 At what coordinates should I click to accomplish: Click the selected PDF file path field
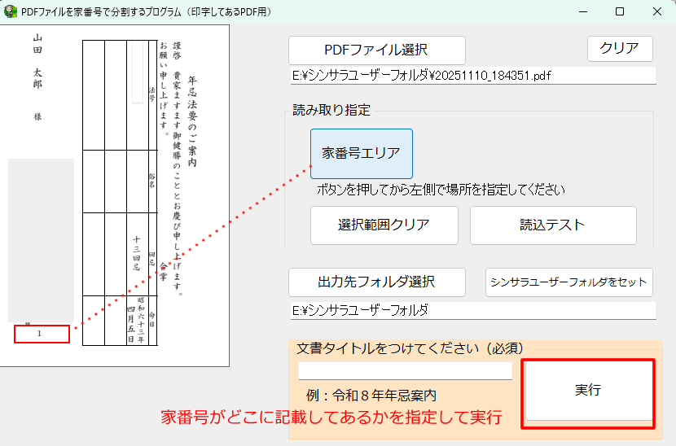472,76
